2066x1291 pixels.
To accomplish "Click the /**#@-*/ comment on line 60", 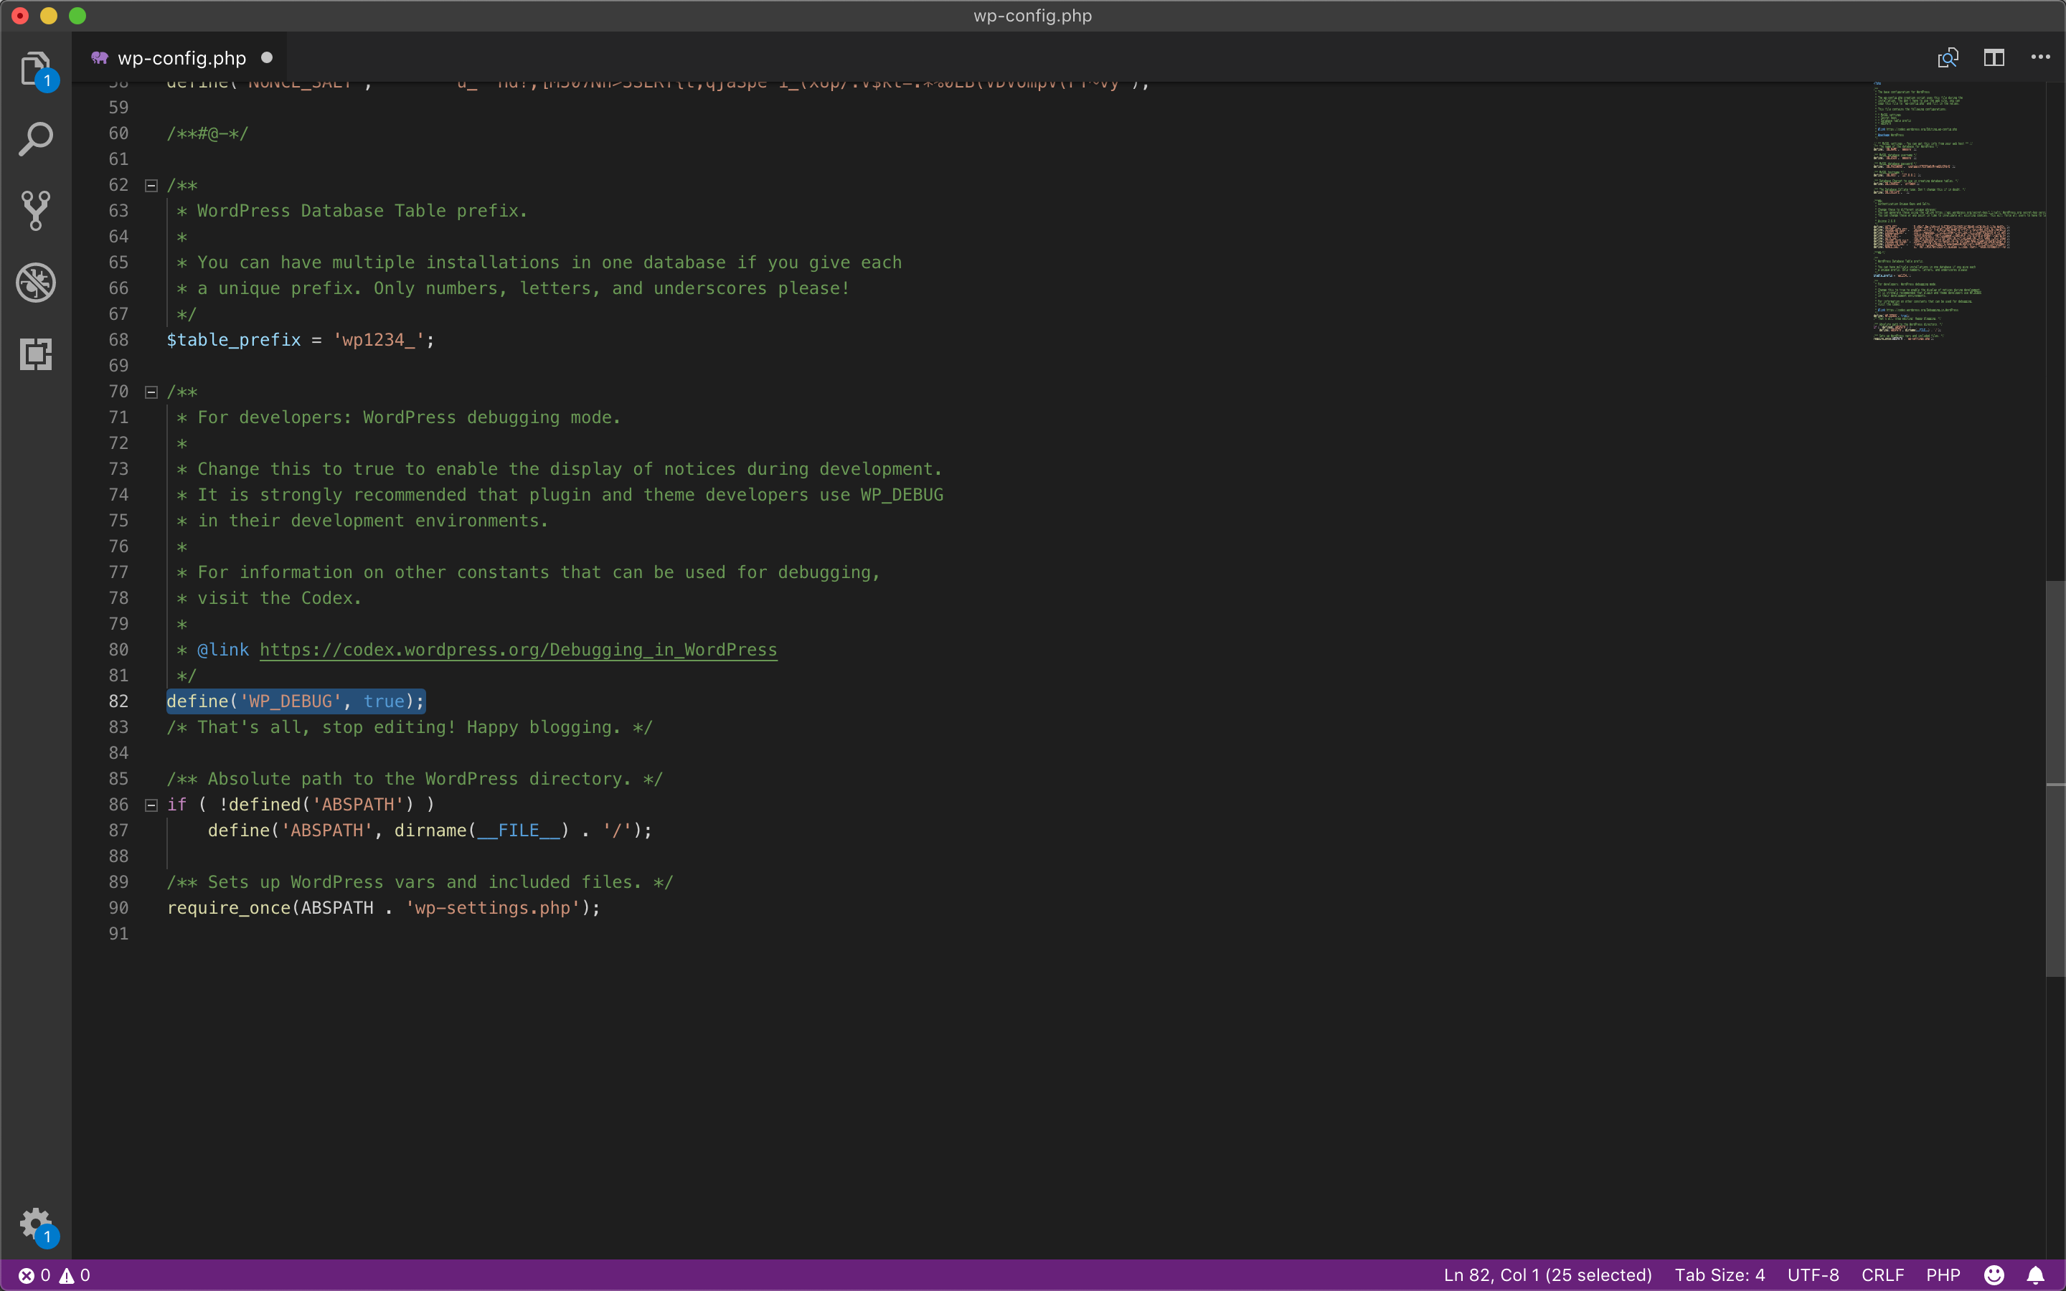I will pos(207,133).
